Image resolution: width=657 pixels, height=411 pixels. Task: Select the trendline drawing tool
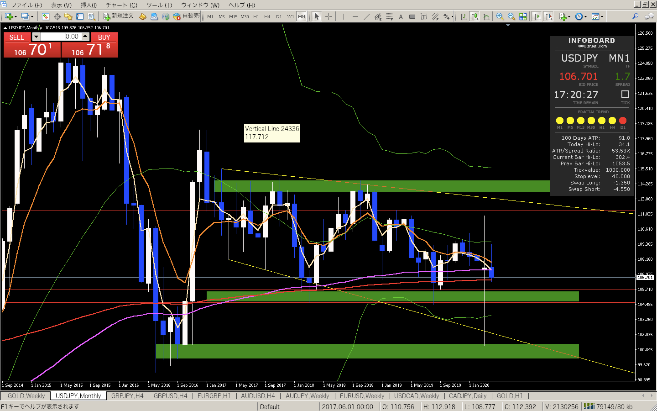click(366, 16)
